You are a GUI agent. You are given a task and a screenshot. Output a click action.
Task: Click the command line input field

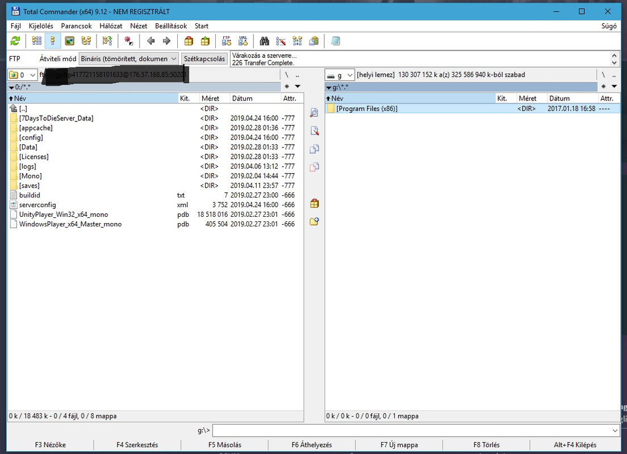coord(411,430)
